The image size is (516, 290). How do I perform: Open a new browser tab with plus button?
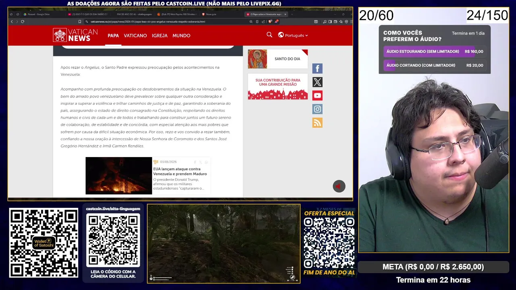(x=292, y=14)
